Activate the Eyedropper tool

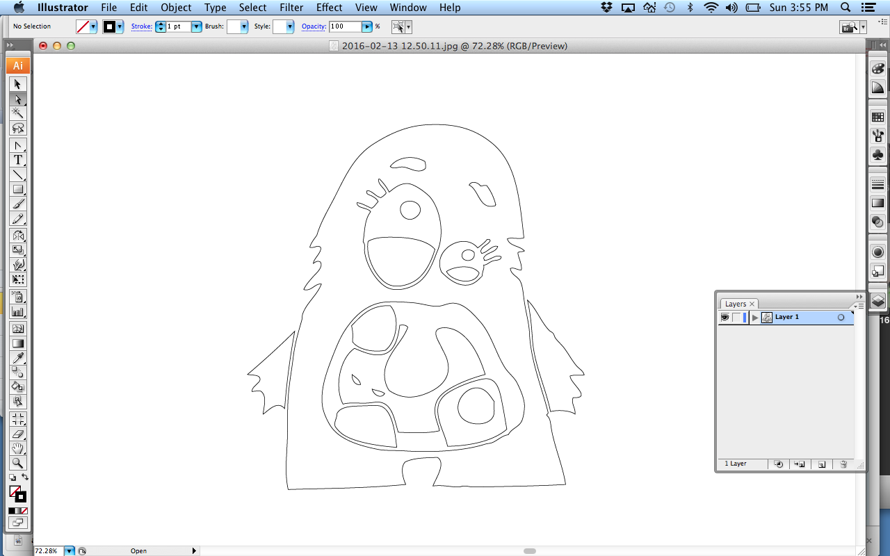tap(18, 358)
